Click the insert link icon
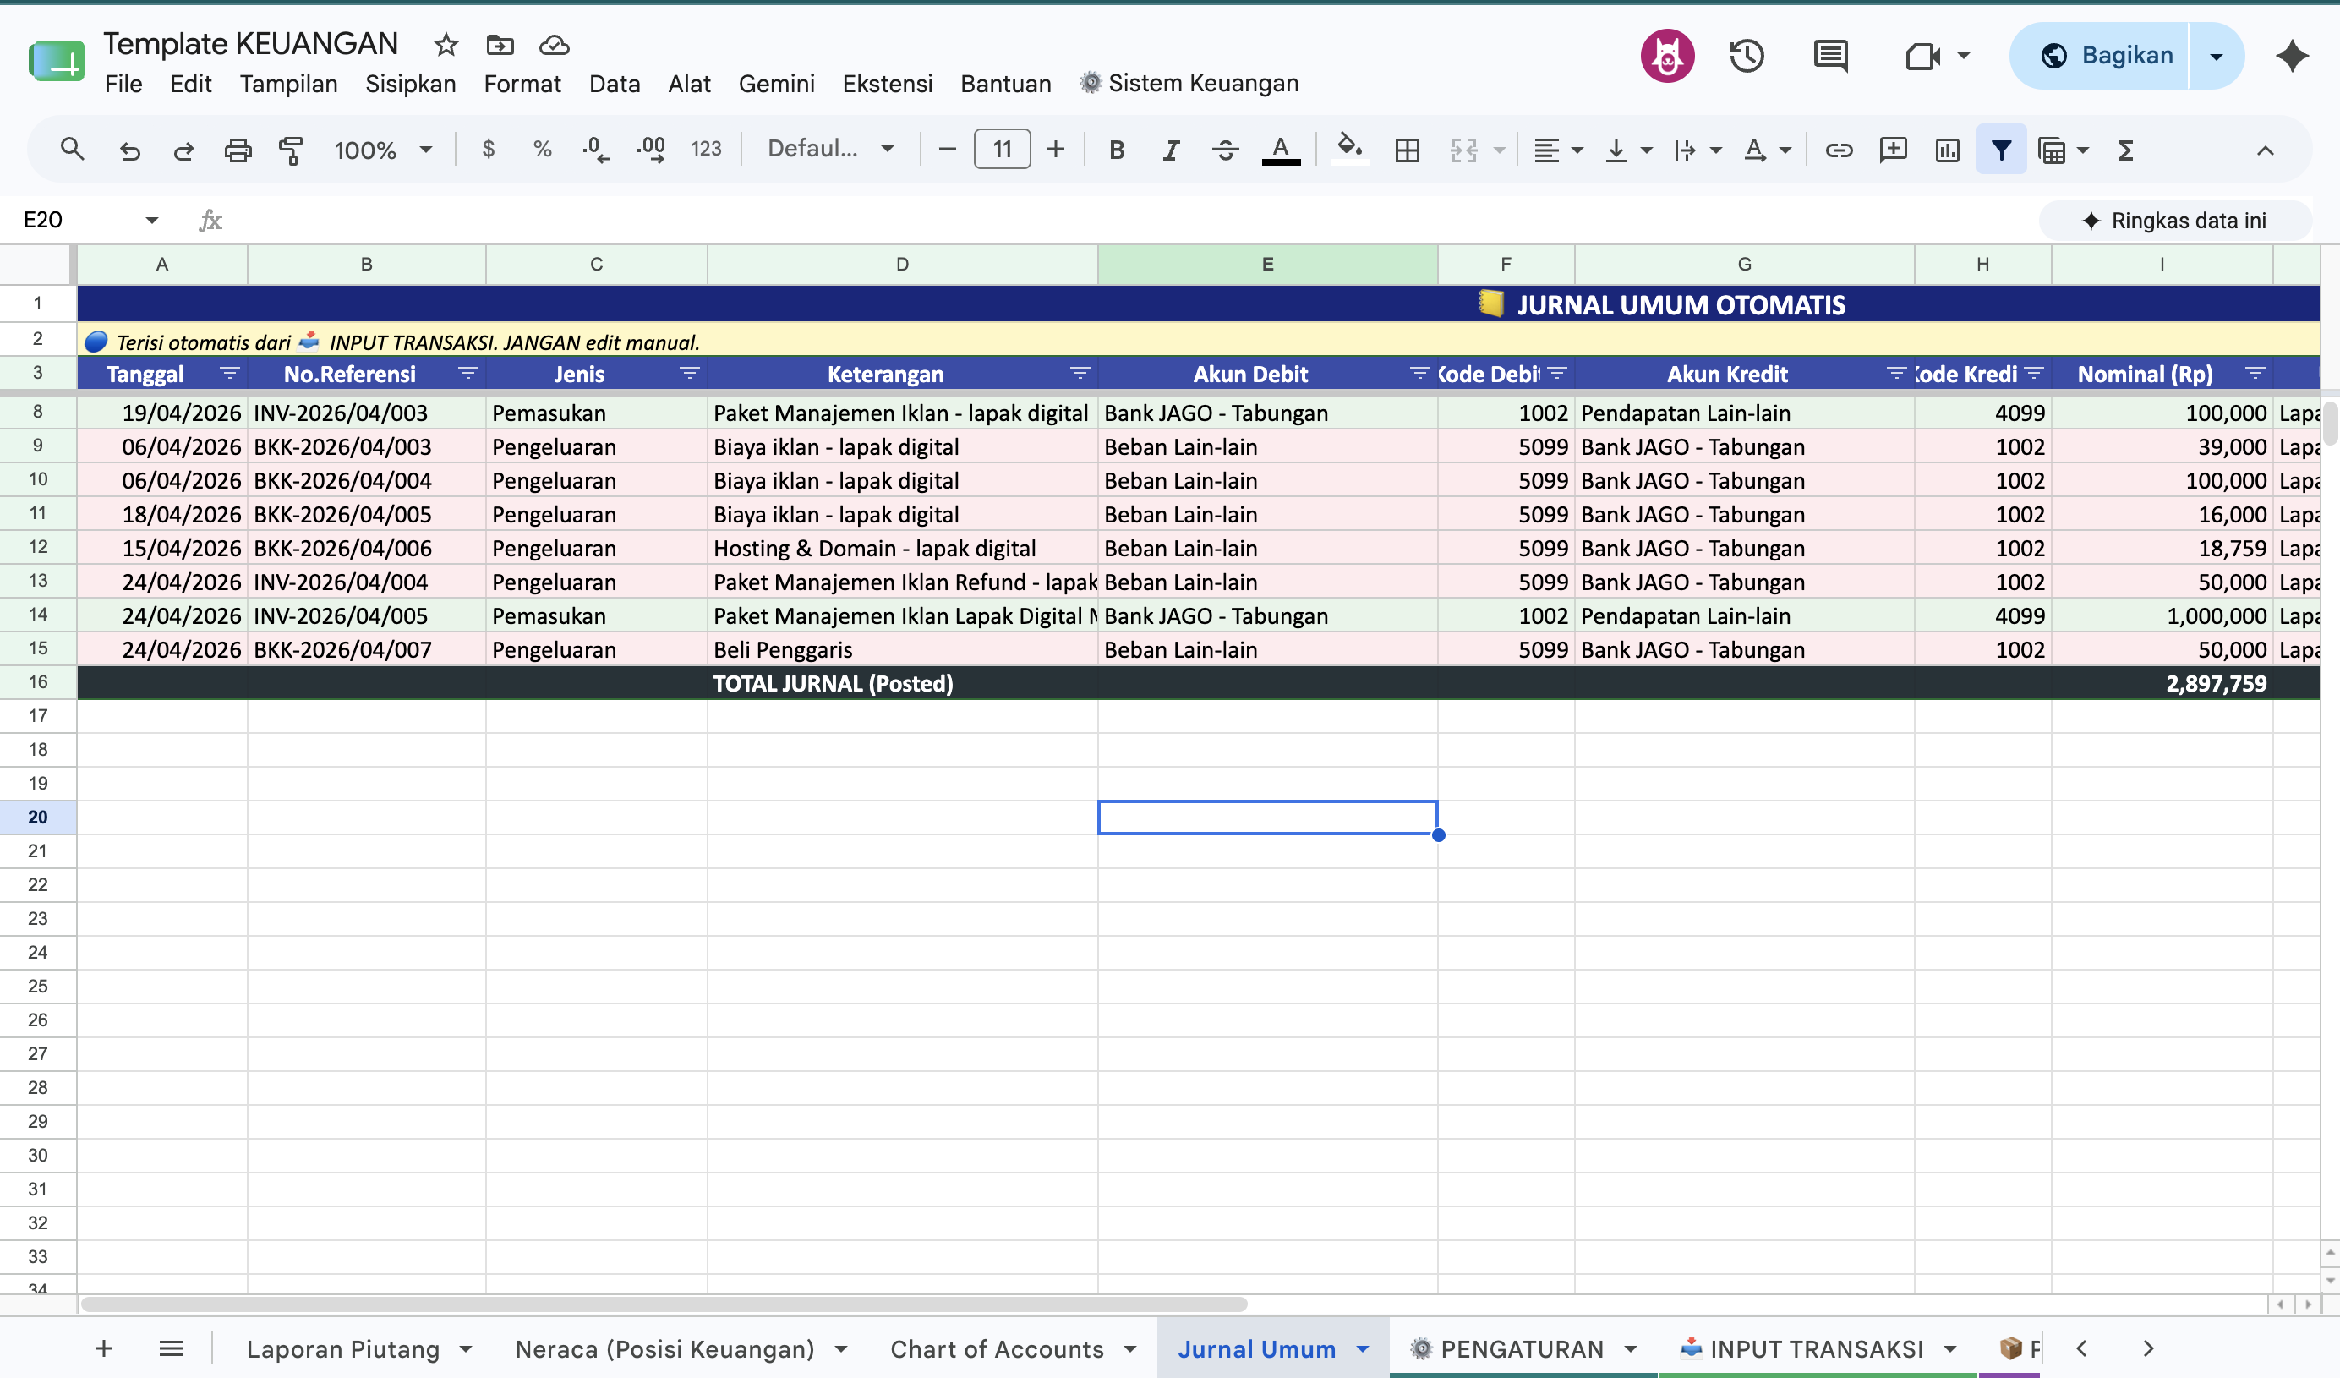Viewport: 2340px width, 1378px height. (1839, 150)
